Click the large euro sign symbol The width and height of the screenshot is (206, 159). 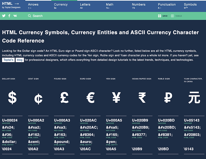click(x=91, y=97)
